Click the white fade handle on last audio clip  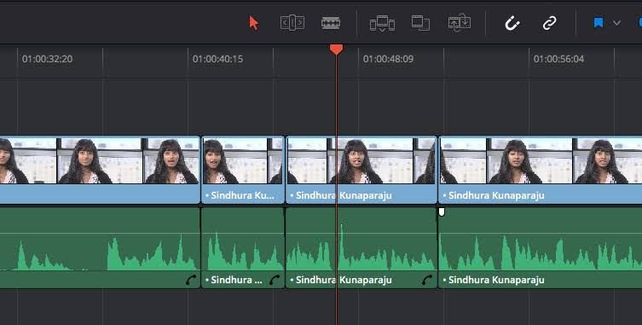442,212
